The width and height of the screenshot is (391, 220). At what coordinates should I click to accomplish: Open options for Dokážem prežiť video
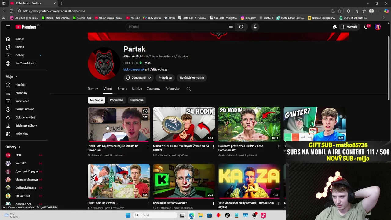coord(279,147)
